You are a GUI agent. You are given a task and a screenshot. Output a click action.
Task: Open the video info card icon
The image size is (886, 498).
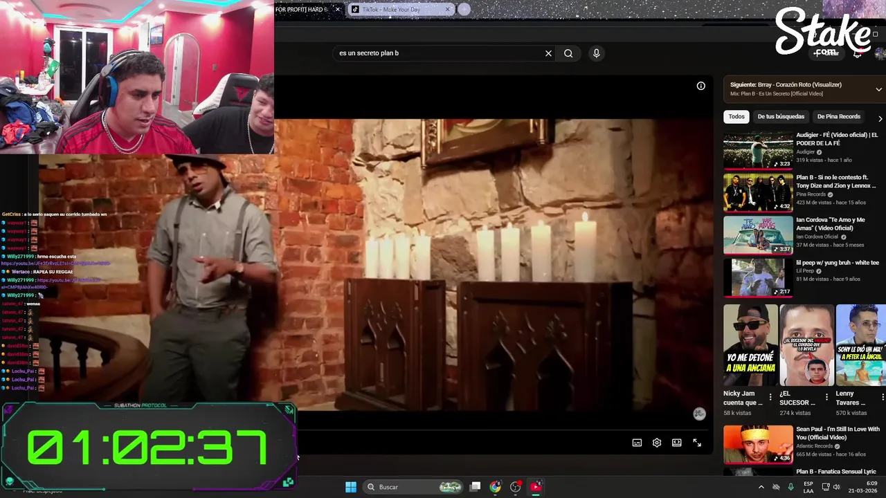point(700,86)
